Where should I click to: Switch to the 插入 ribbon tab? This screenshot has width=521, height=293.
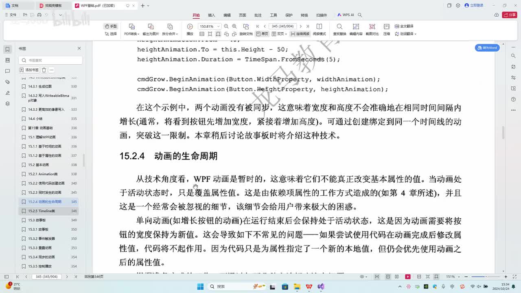[212, 15]
